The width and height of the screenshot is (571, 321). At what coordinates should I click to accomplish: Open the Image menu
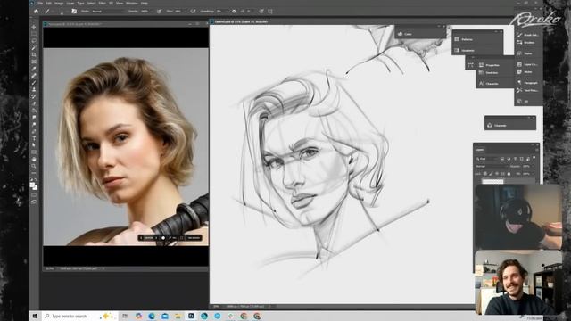[59, 3]
